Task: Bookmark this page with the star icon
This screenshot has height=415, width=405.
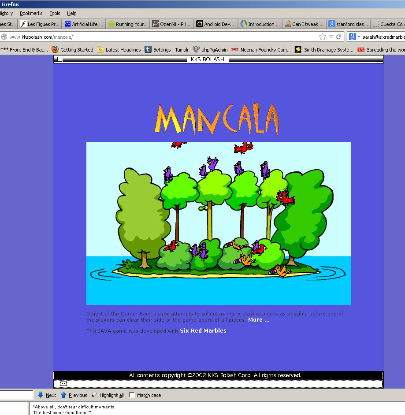Action: pyautogui.click(x=323, y=37)
